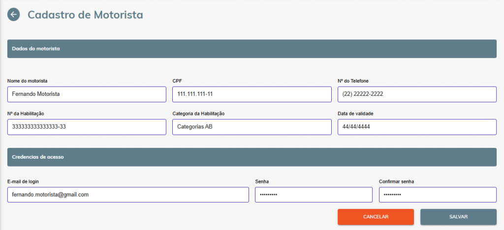Click the Categoria da Habilitação label
Image resolution: width=504 pixels, height=230 pixels.
pos(198,114)
